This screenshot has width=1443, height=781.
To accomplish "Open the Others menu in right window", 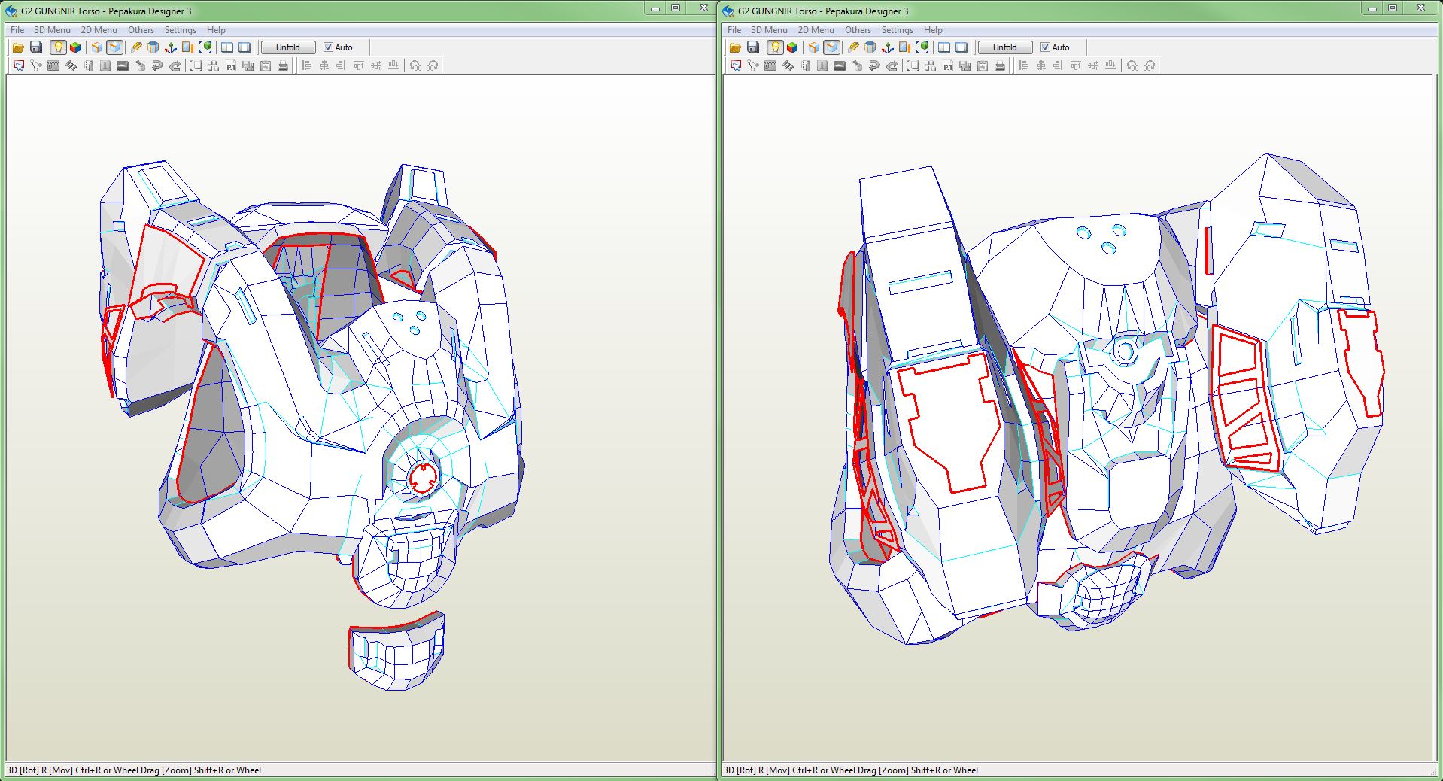I will tap(858, 30).
